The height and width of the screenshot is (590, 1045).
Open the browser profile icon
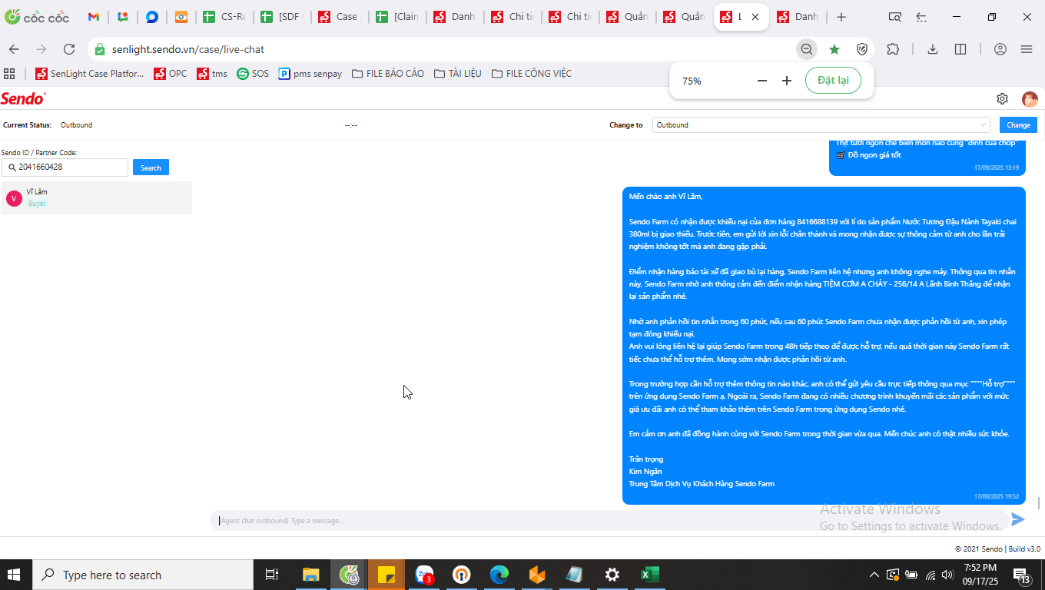click(x=1000, y=49)
